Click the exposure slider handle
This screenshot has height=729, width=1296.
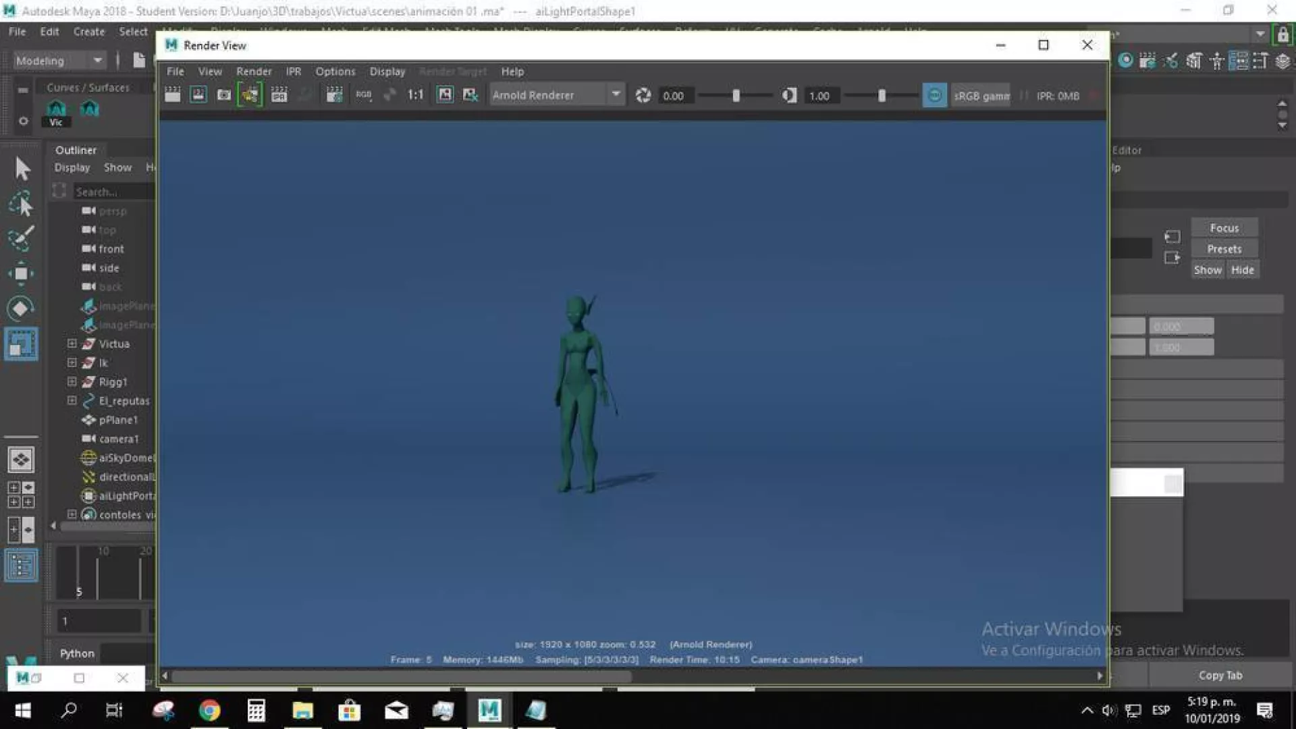pos(736,96)
